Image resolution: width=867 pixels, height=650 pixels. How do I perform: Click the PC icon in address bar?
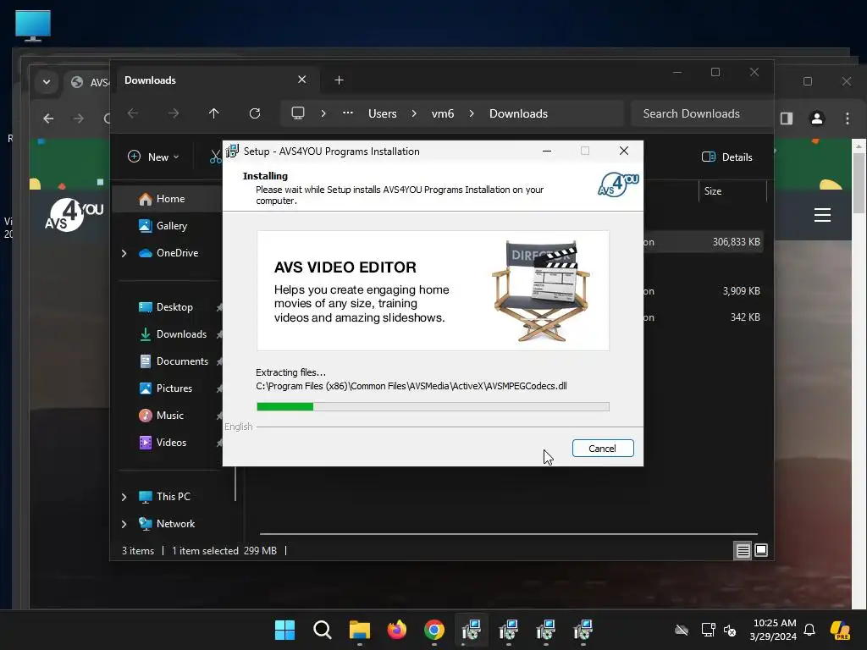(x=298, y=113)
